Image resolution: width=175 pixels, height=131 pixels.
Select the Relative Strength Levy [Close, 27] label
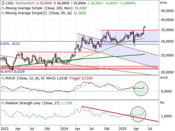(x=33, y=103)
